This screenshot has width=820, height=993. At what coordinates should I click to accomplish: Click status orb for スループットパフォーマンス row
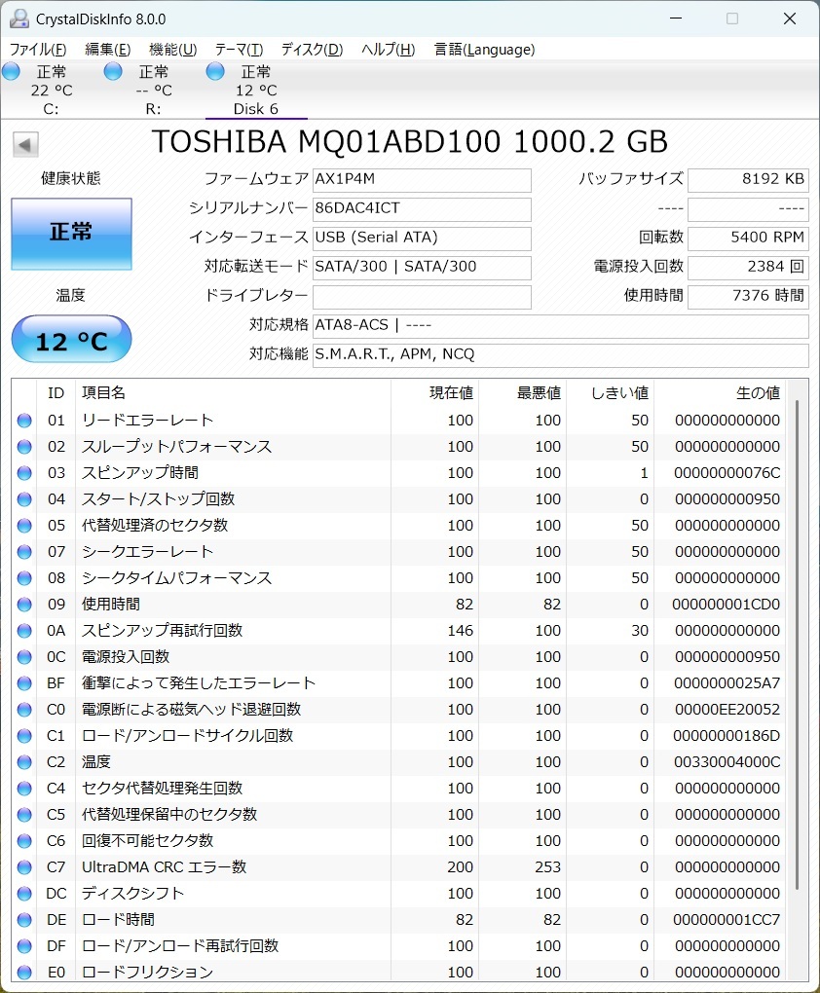[x=24, y=447]
